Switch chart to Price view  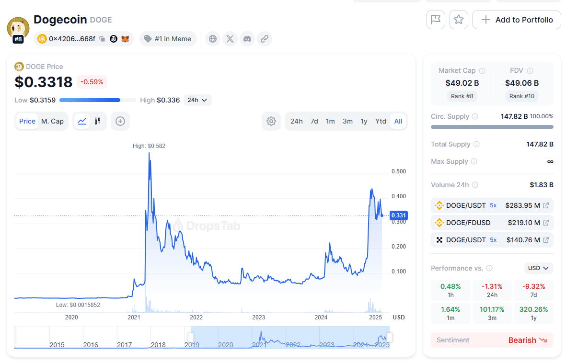(27, 121)
